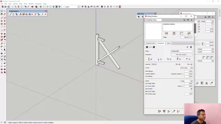Viewport: 221px width, 124px height.
Task: Click the Redo arrow in top toolbar
Action: [28, 7]
